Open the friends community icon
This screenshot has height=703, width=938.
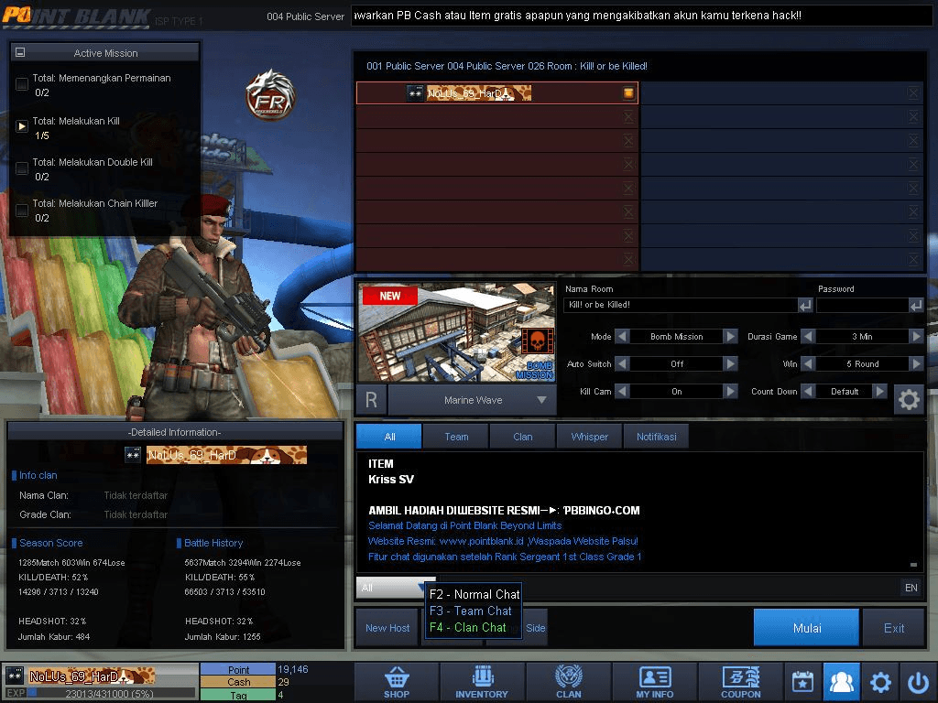[842, 681]
